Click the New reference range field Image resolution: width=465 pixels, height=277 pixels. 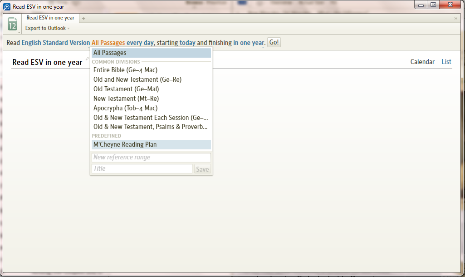[x=151, y=158]
